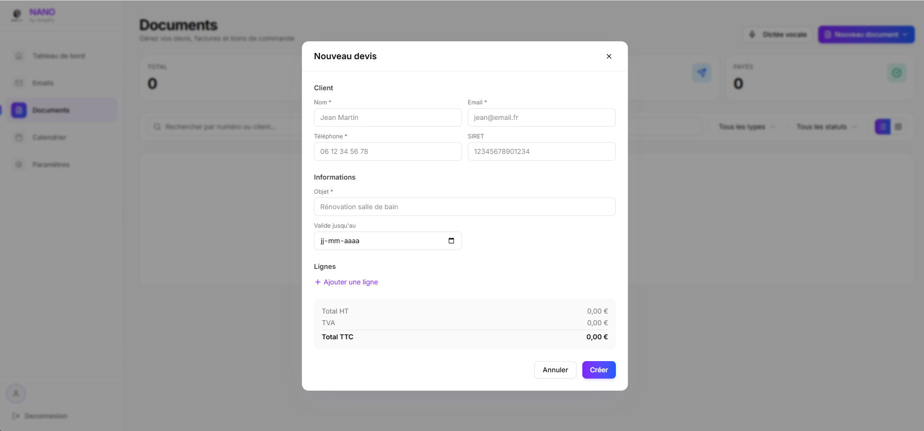Image resolution: width=924 pixels, height=431 pixels.
Task: Switch to list view toggle
Action: (882, 127)
